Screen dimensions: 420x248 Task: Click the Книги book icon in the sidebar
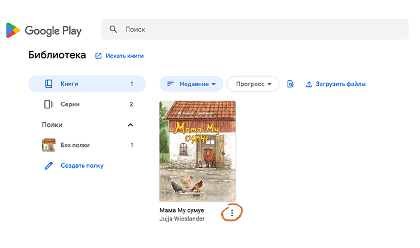coord(49,84)
